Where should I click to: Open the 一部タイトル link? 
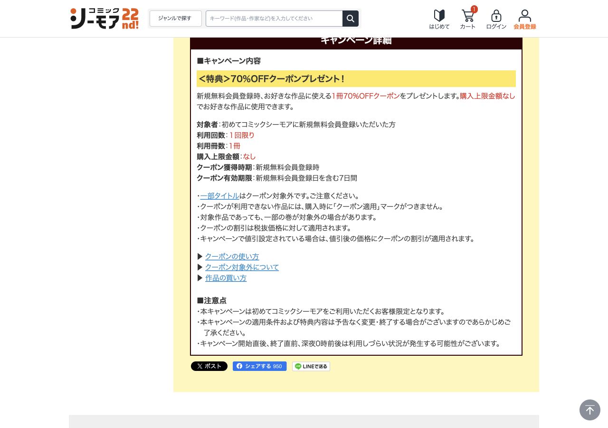(x=219, y=196)
